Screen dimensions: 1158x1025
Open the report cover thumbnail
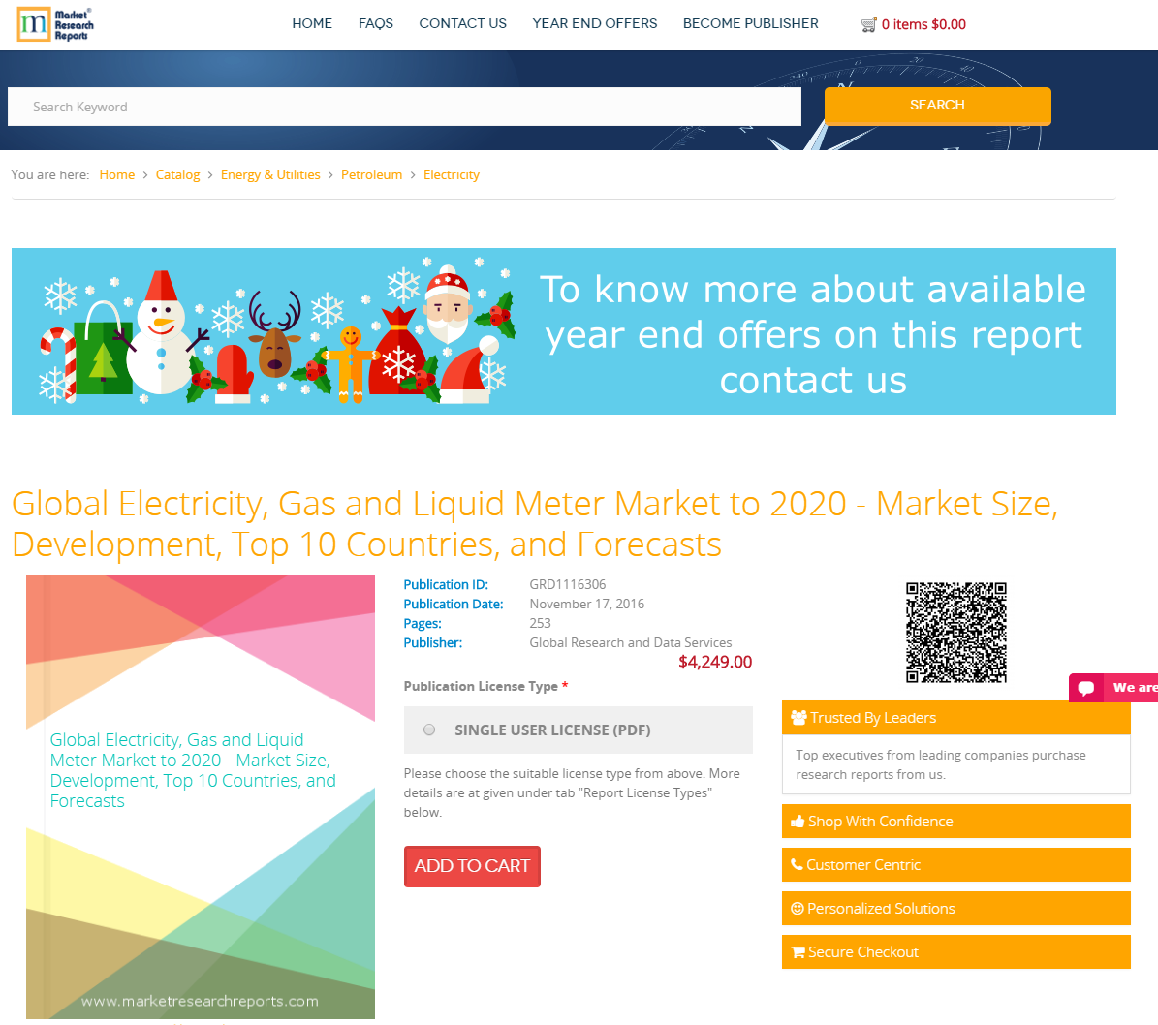point(200,795)
